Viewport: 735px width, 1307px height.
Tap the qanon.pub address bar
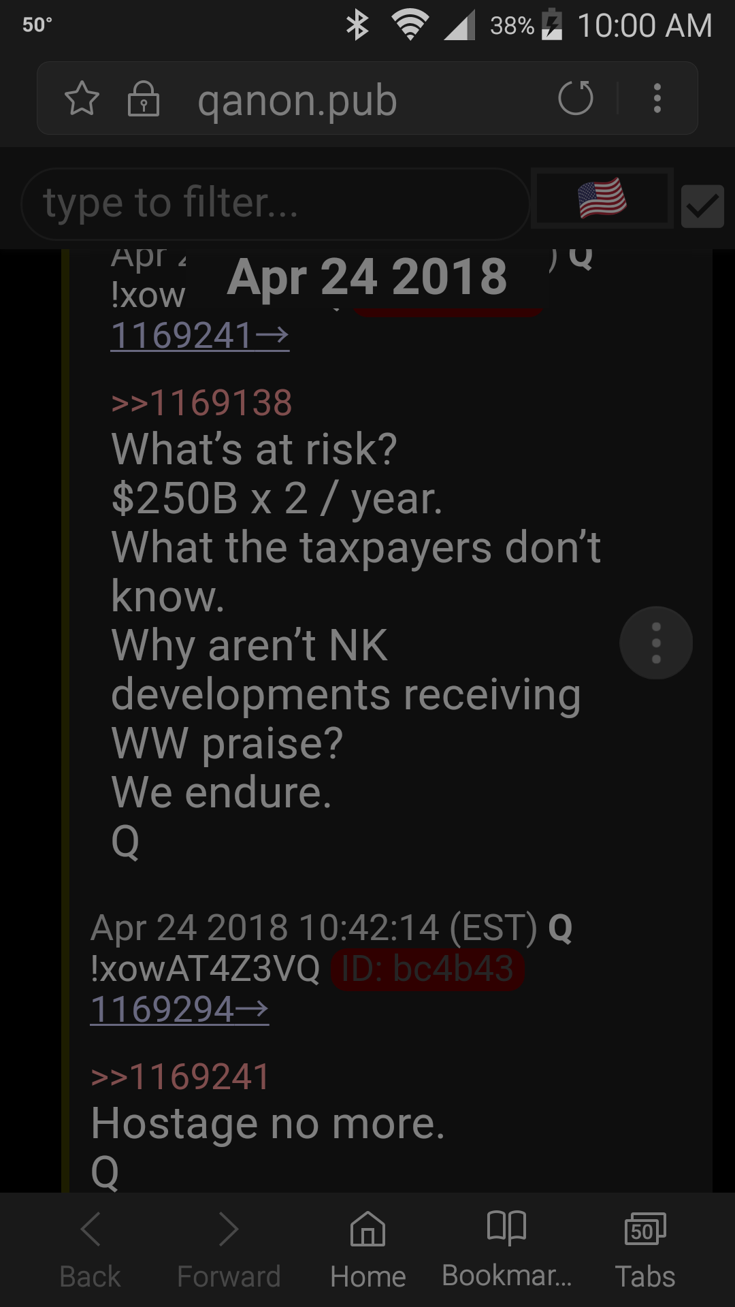[297, 99]
